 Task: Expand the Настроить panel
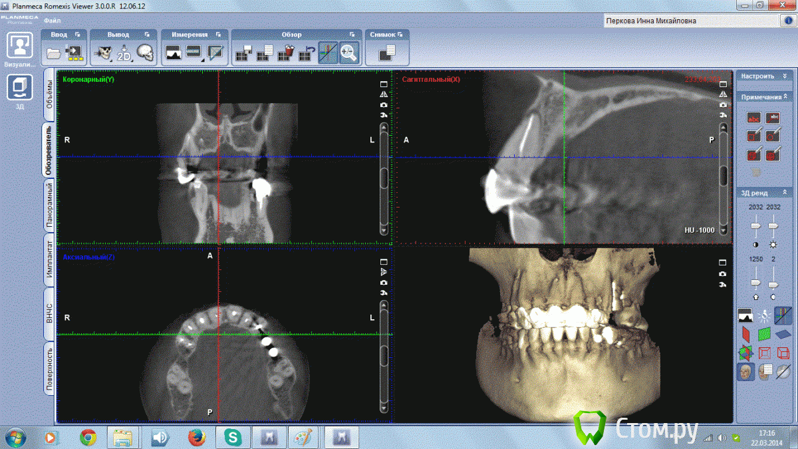click(785, 76)
